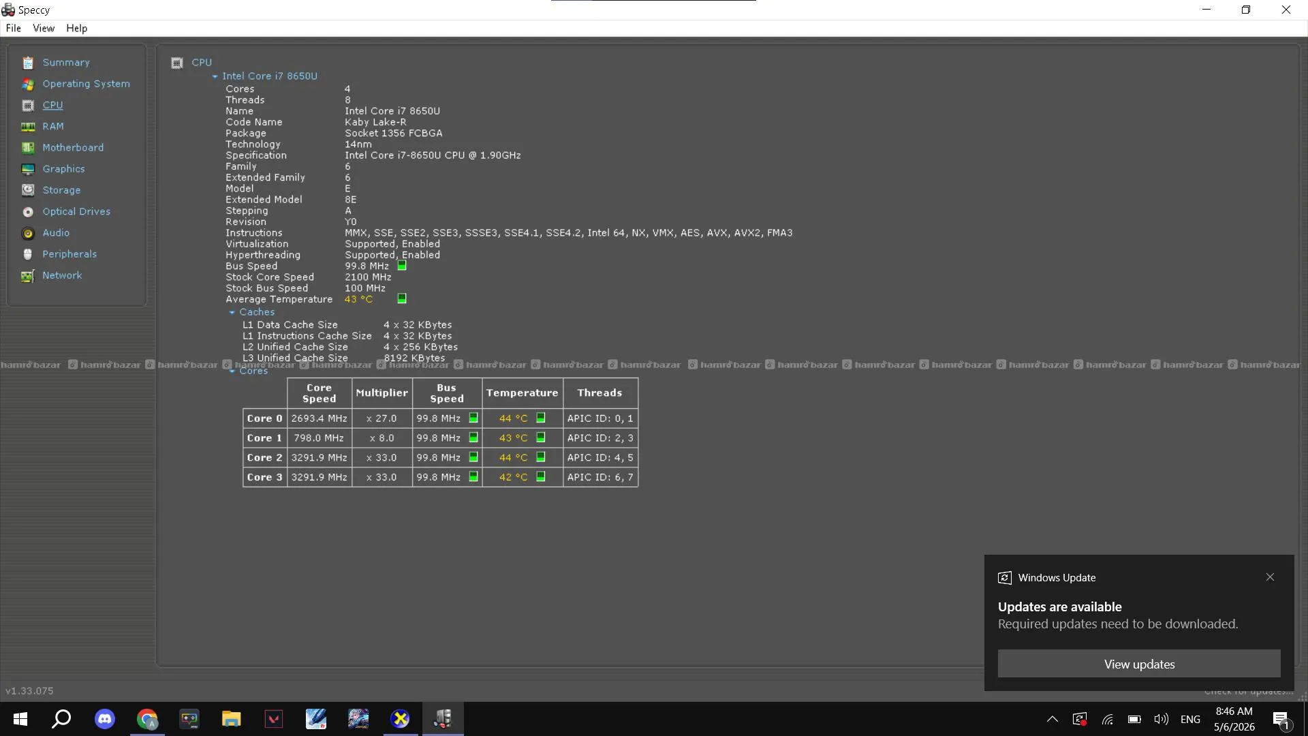Go to the Summary section

tap(66, 63)
